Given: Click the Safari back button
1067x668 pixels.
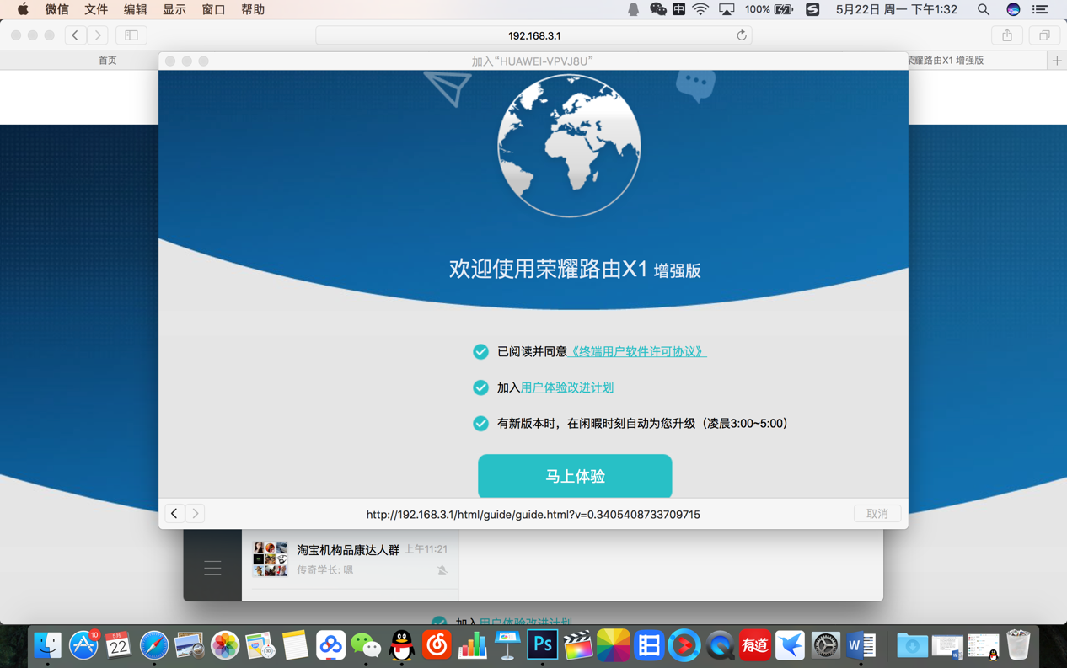Looking at the screenshot, I should pos(76,35).
